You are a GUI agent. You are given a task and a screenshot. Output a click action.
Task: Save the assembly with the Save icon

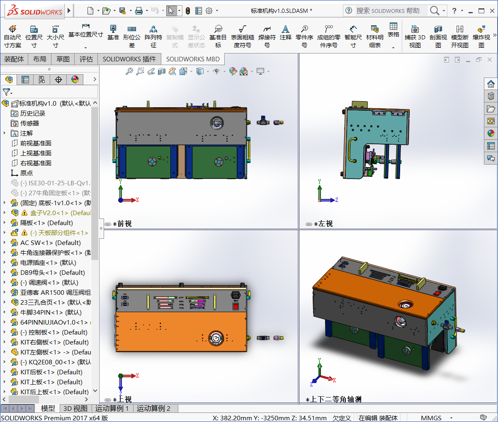pyautogui.click(x=122, y=11)
